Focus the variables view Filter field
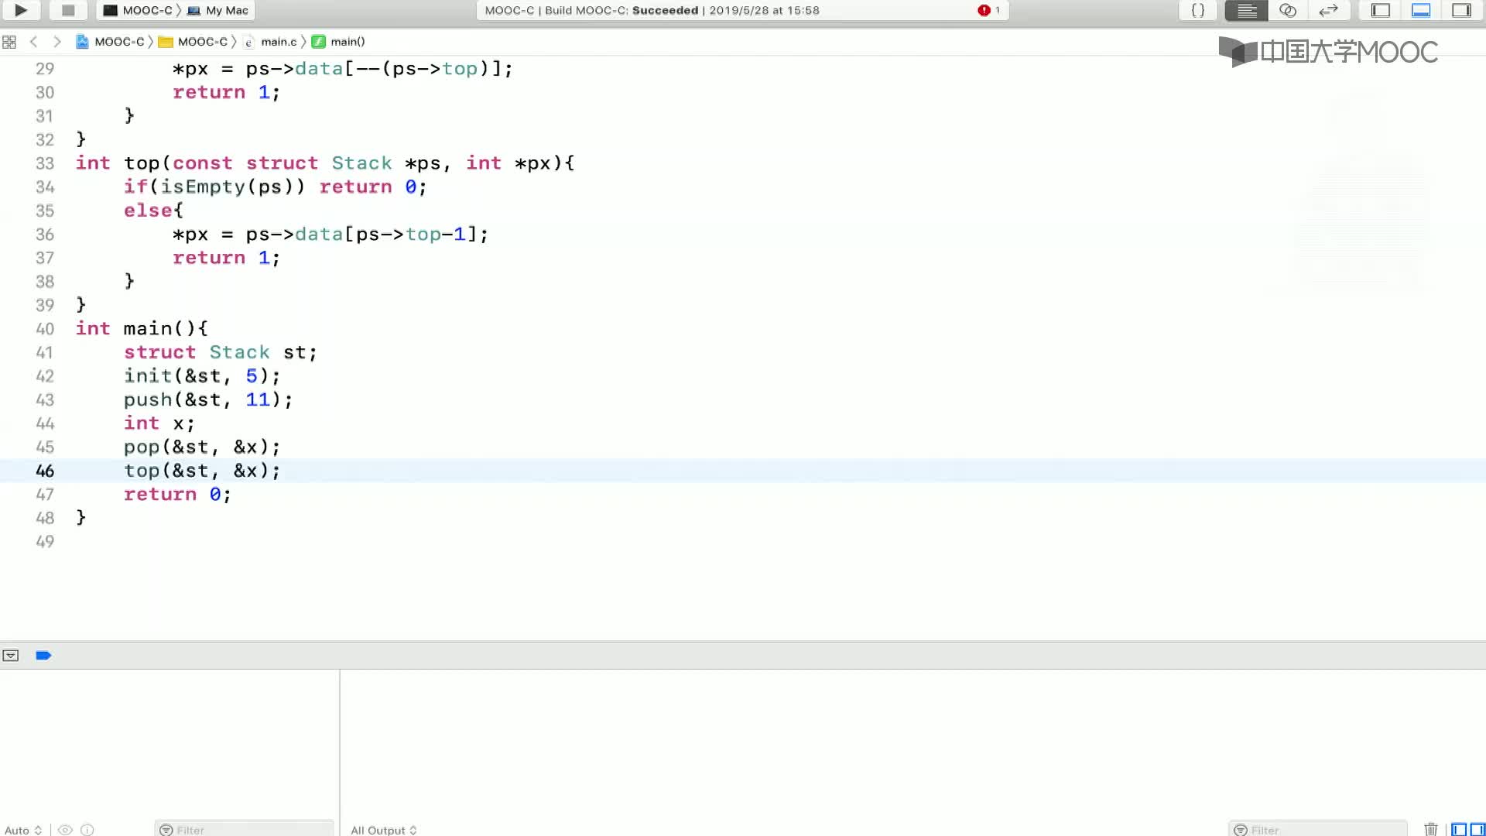The width and height of the screenshot is (1486, 836). [x=245, y=829]
